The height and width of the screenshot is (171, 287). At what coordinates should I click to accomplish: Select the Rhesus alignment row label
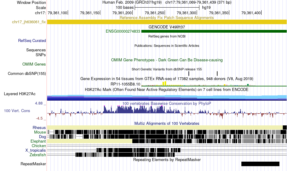(39, 127)
